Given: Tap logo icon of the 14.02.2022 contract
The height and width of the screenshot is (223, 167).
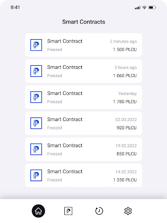Looking at the screenshot, I should [x=36, y=176].
